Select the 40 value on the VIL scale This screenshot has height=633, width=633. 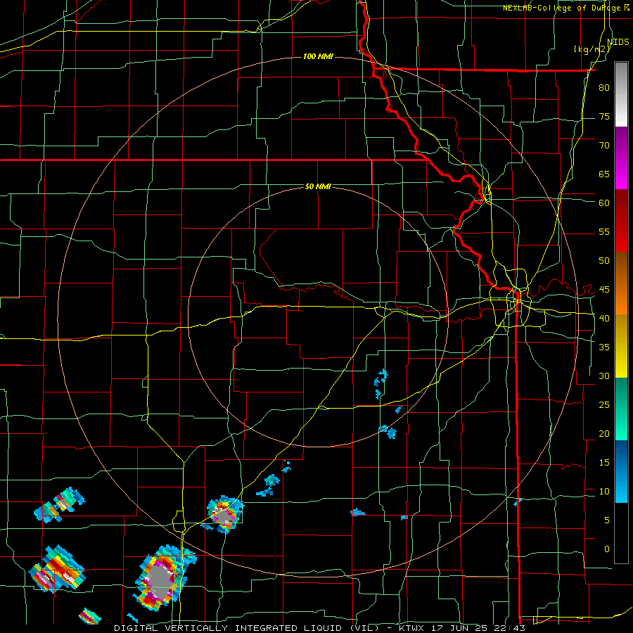tap(604, 319)
